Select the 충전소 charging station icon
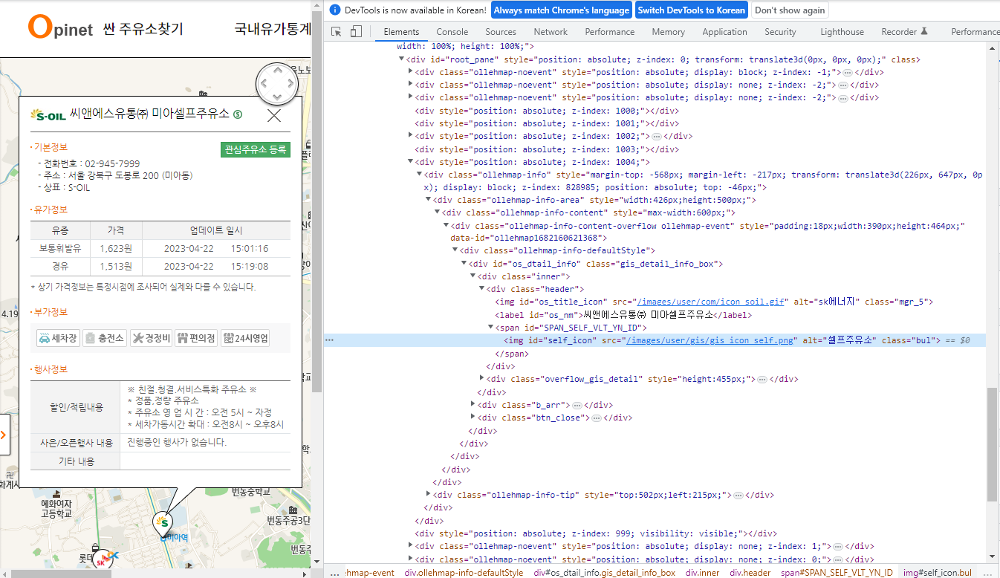 click(x=104, y=338)
